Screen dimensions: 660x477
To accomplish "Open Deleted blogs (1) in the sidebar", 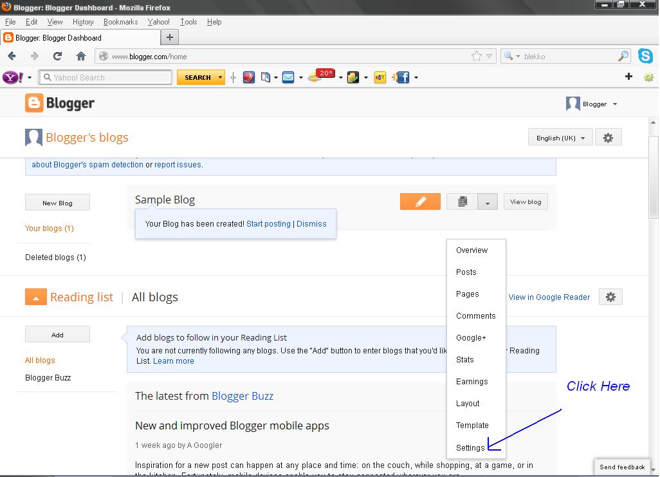I will 55,257.
